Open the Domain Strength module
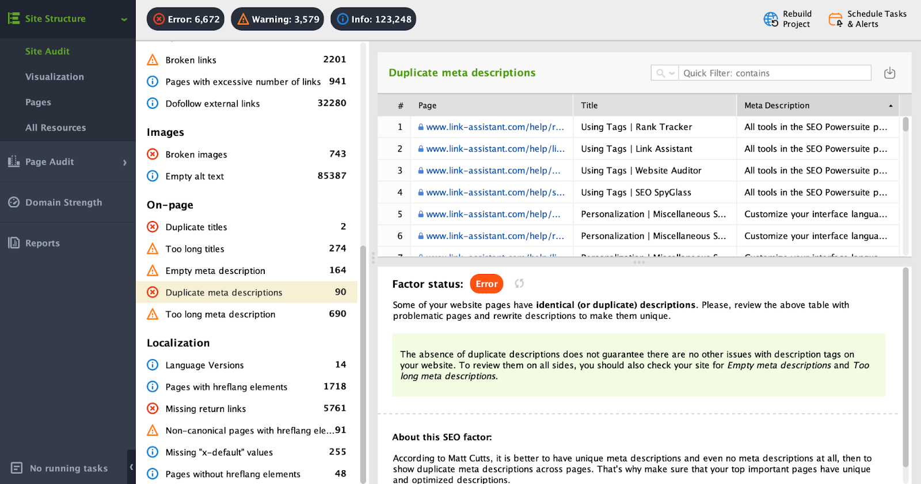The image size is (921, 484). [x=63, y=203]
